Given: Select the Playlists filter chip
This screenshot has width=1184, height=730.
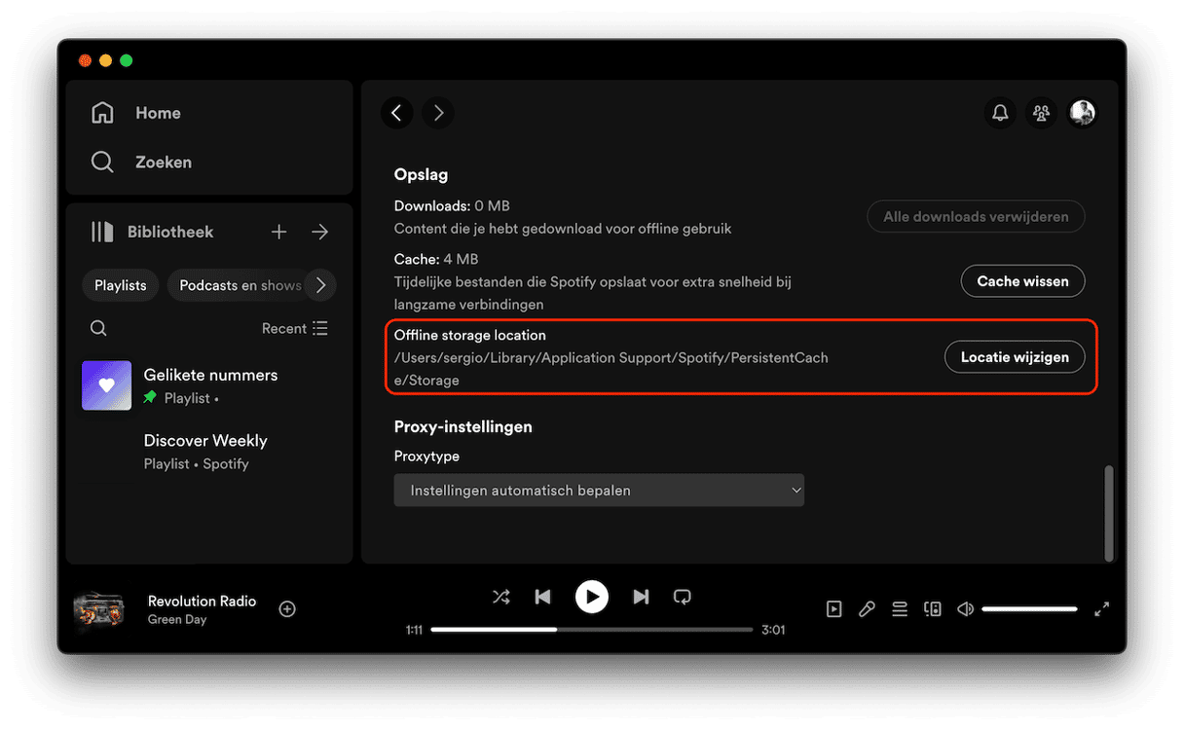Looking at the screenshot, I should [121, 285].
